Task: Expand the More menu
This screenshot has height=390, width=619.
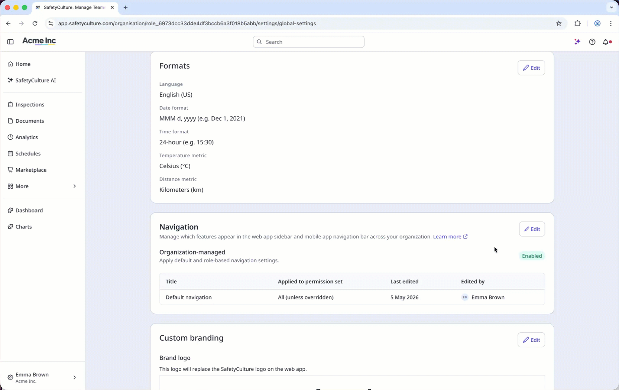Action: pyautogui.click(x=42, y=186)
